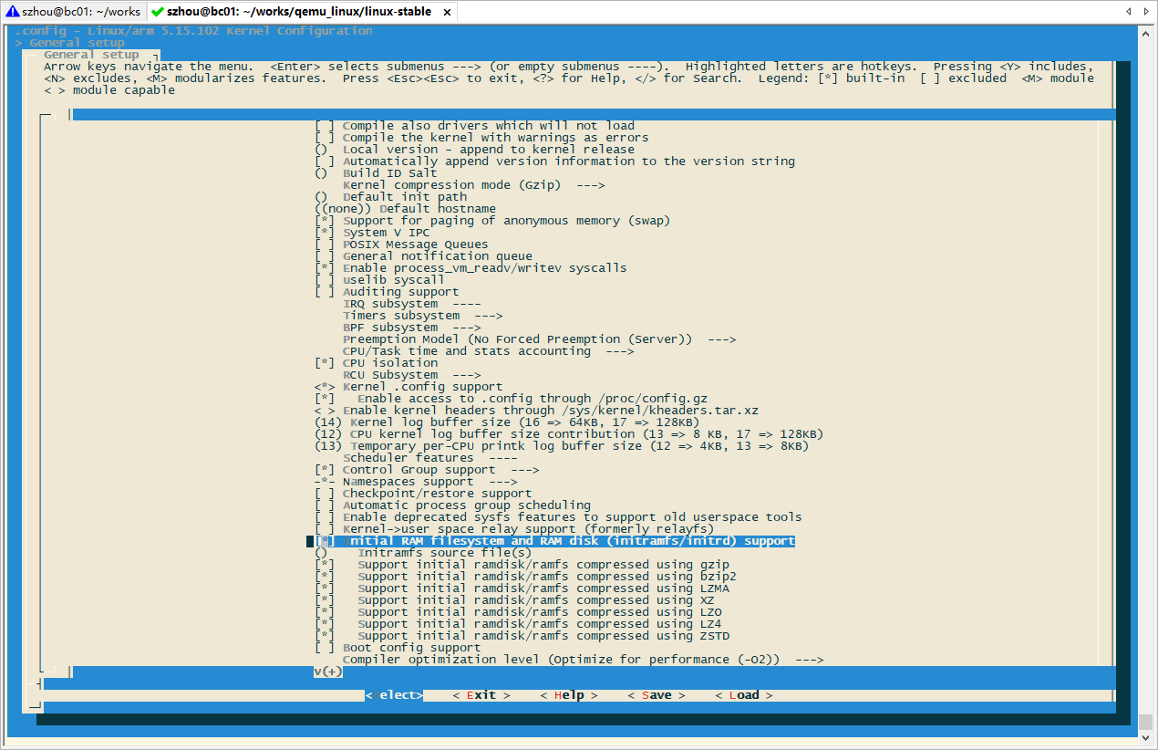The image size is (1158, 750).
Task: Toggle uselib syscall option
Action: point(379,280)
